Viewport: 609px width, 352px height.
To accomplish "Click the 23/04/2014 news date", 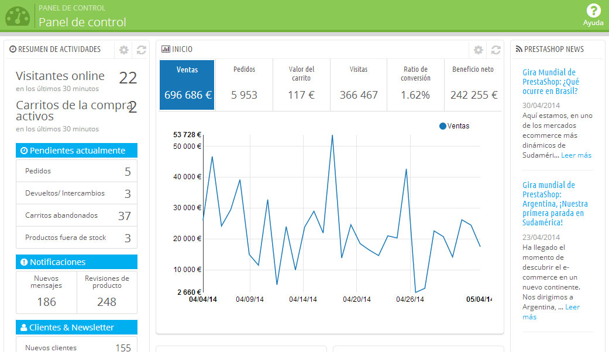I will tap(541, 237).
